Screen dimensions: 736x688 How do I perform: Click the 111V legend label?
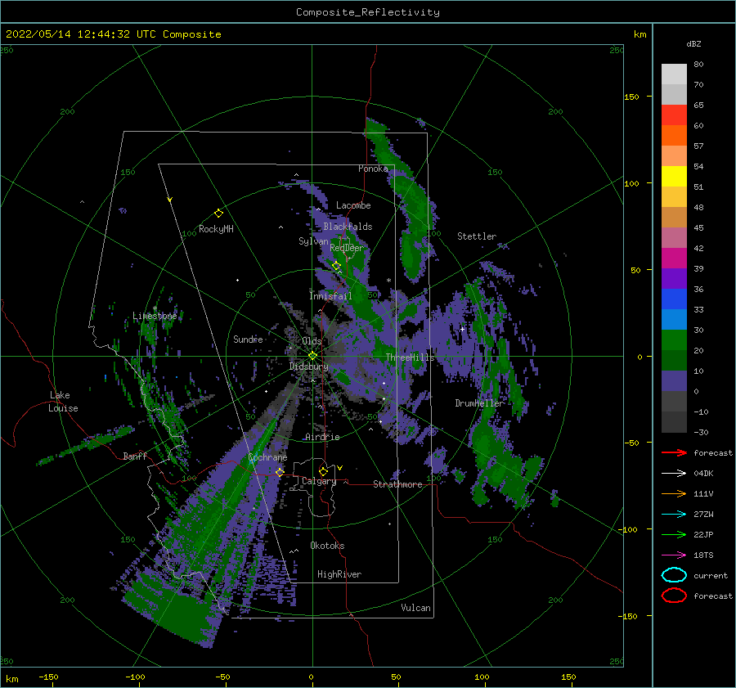[703, 493]
